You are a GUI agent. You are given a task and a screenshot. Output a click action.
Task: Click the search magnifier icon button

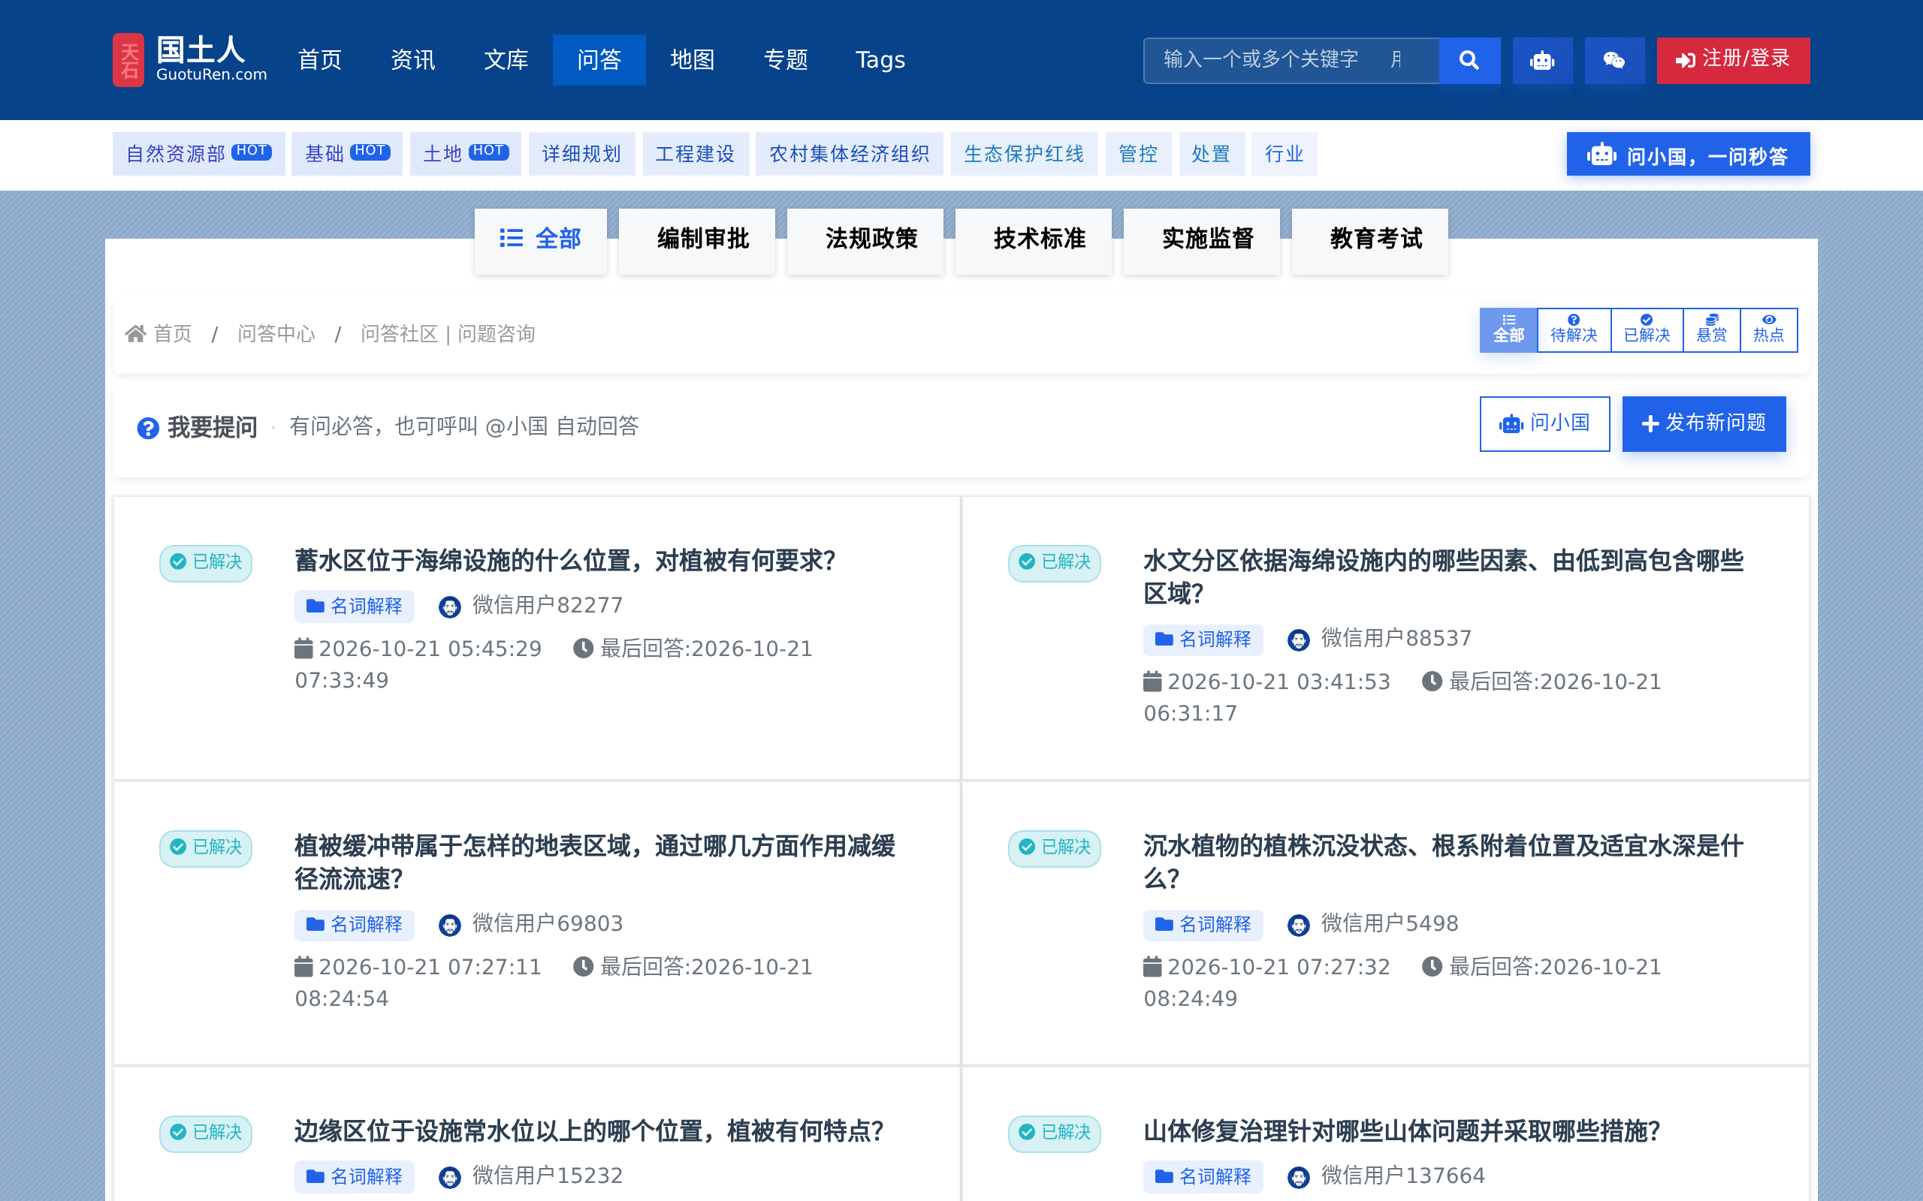[1469, 60]
